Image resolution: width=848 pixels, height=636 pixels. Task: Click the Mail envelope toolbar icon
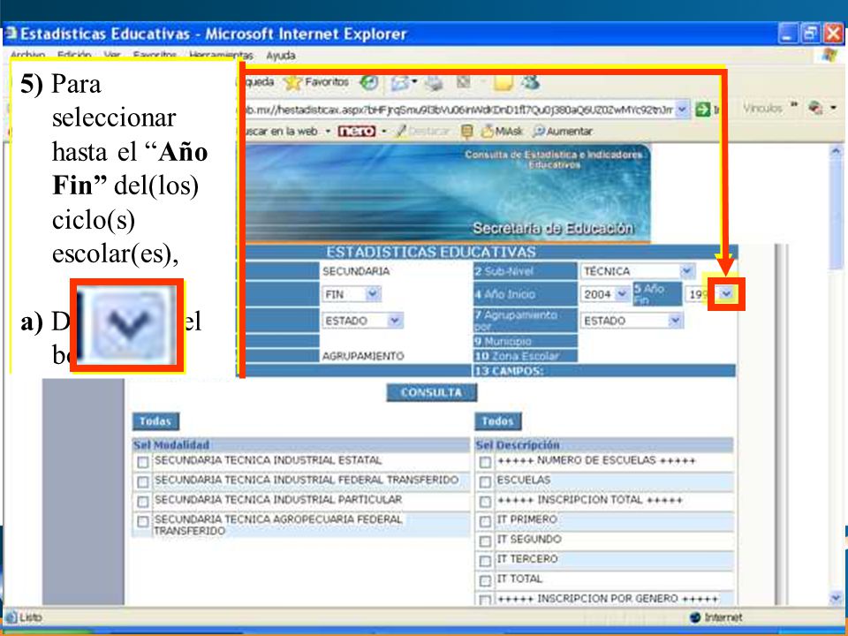coord(400,83)
